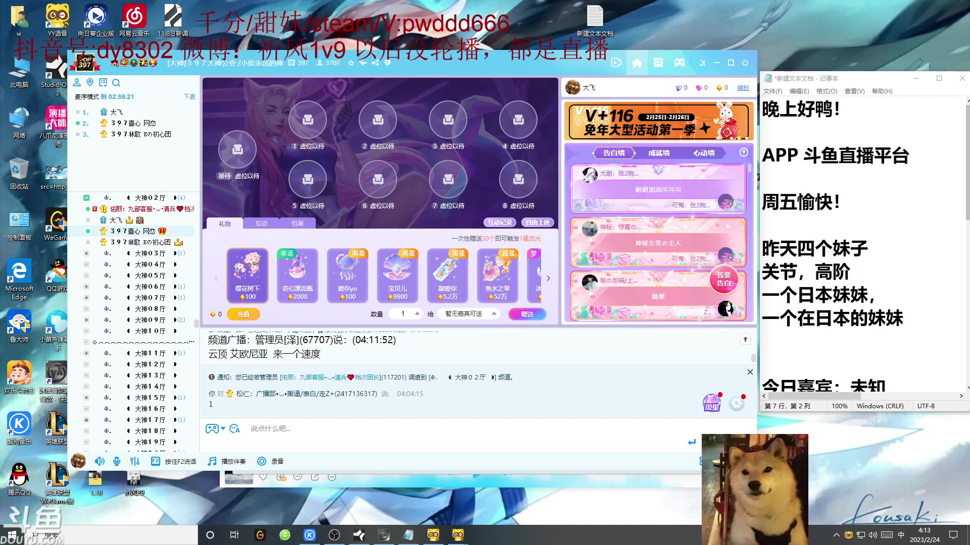Select the 宝贝儿 gift
This screenshot has height=545, width=970.
click(398, 276)
